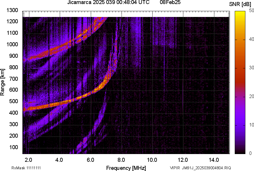Click the 'Frequency [MHz]' axis label
The width and height of the screenshot is (254, 171).
click(126, 168)
